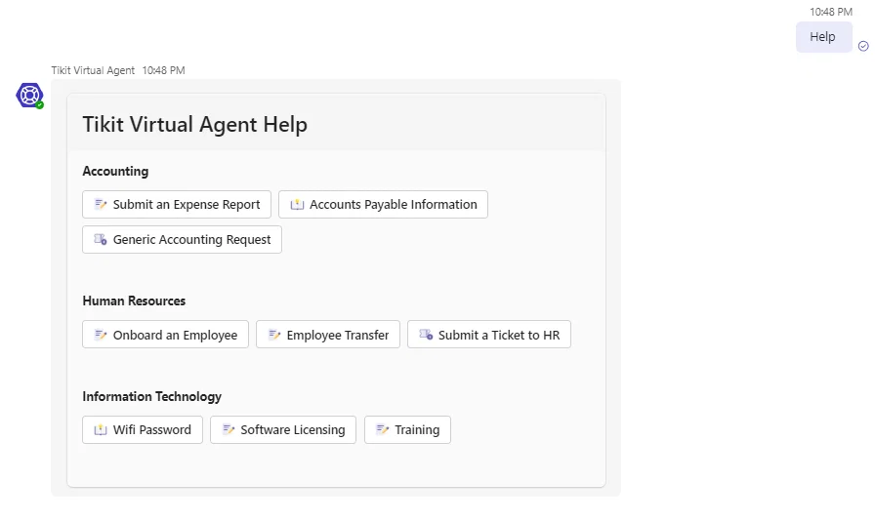Click the form icon on Training

[x=382, y=429]
